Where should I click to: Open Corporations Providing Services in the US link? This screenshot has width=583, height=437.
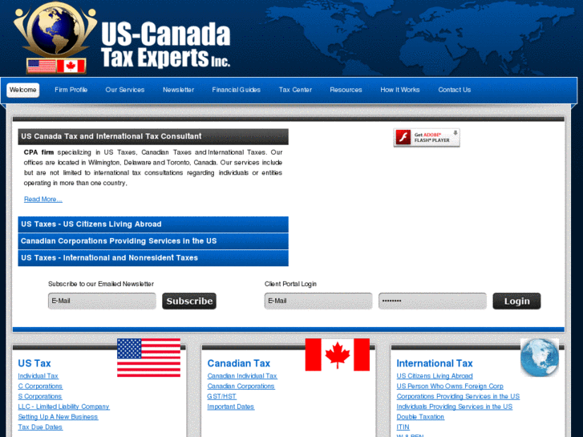tap(458, 396)
